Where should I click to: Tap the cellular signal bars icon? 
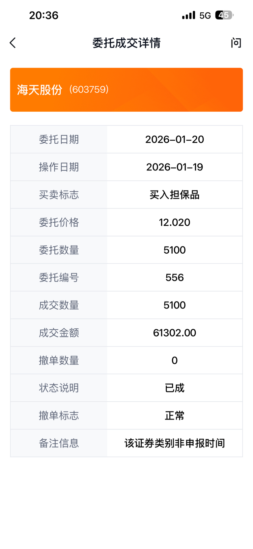coord(188,15)
